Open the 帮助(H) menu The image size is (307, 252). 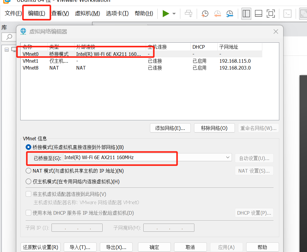point(144,13)
